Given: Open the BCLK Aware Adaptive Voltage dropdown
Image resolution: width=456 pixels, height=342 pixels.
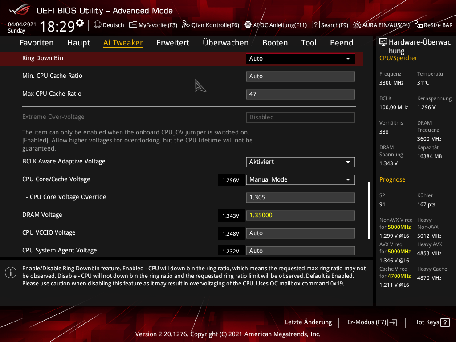Looking at the screenshot, I should (301, 162).
